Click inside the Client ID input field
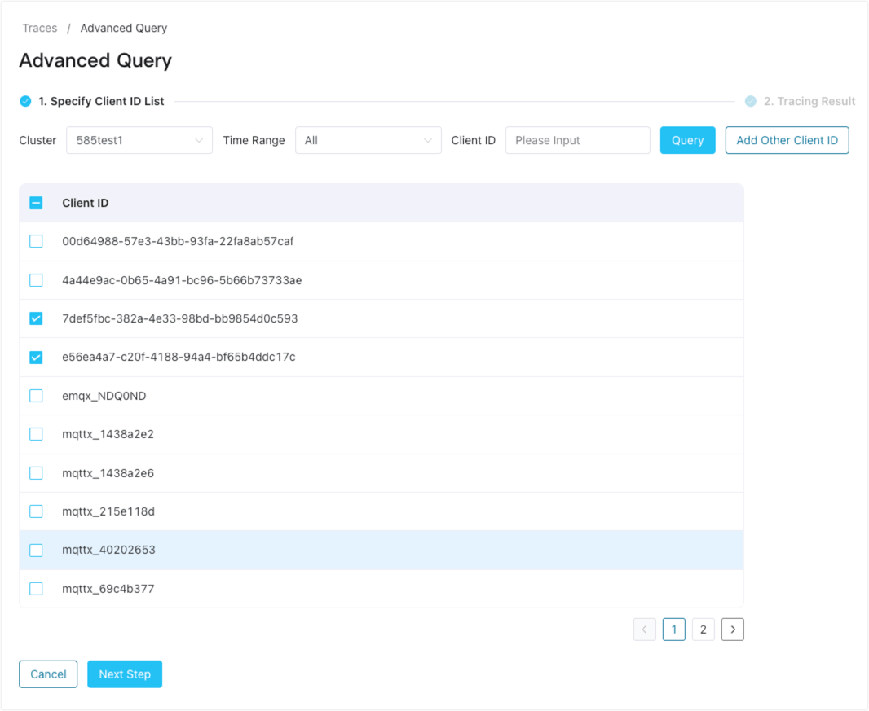This screenshot has width=869, height=711. tap(577, 140)
